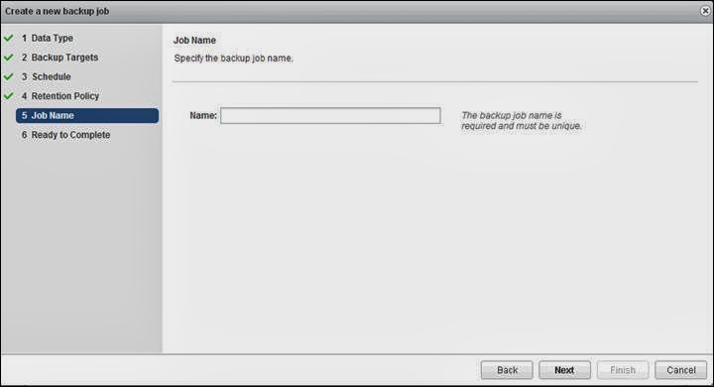Image resolution: width=714 pixels, height=387 pixels.
Task: Click the disabled Finish button
Action: [623, 370]
